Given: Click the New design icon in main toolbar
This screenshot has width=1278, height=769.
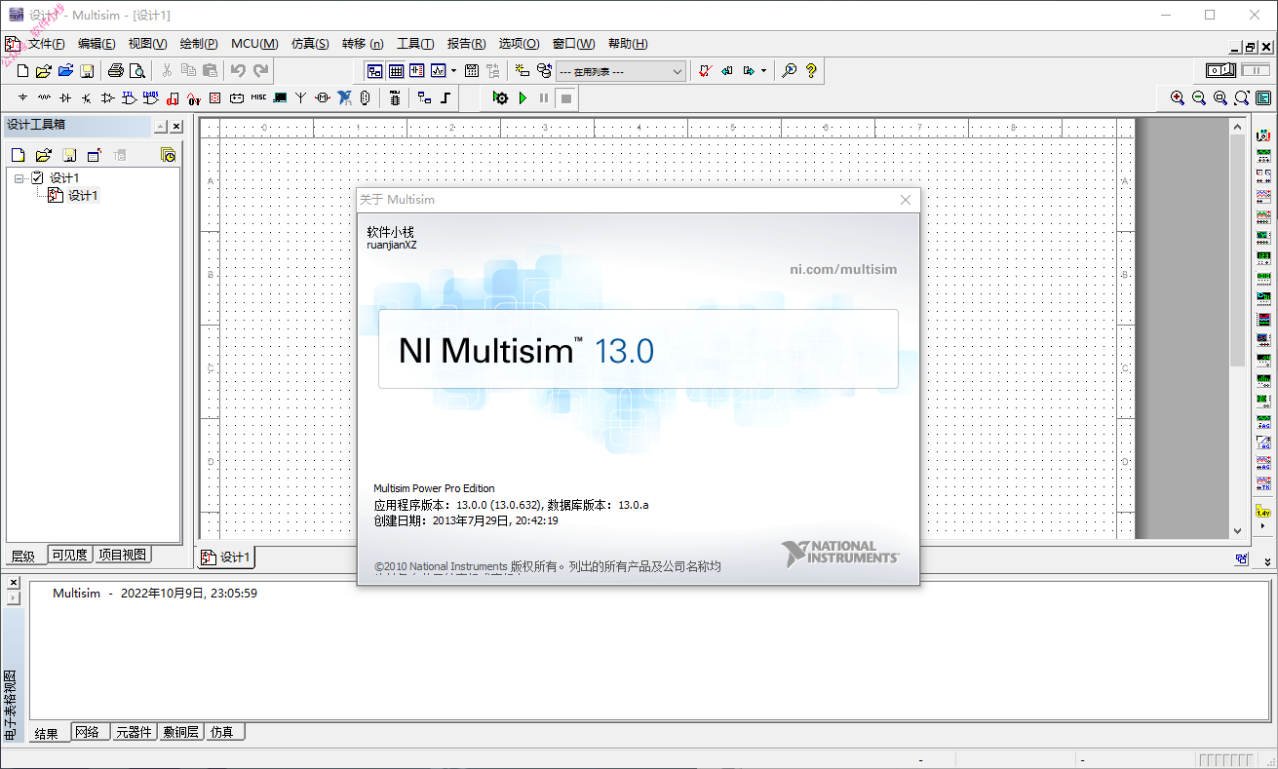Looking at the screenshot, I should coord(22,71).
